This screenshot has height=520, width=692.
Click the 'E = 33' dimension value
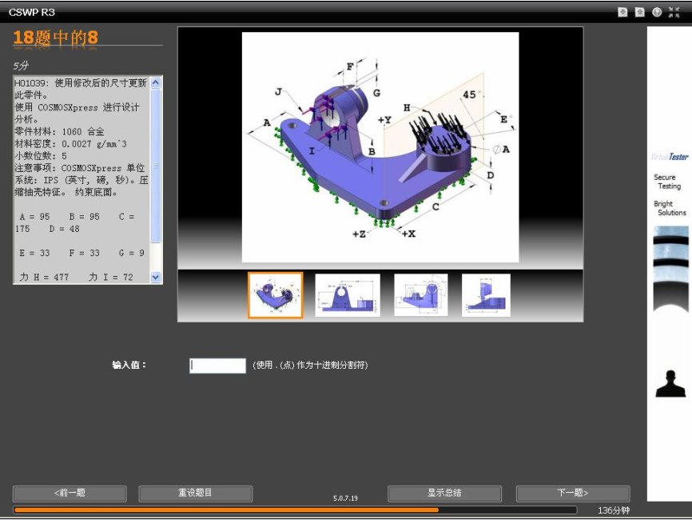click(x=34, y=253)
